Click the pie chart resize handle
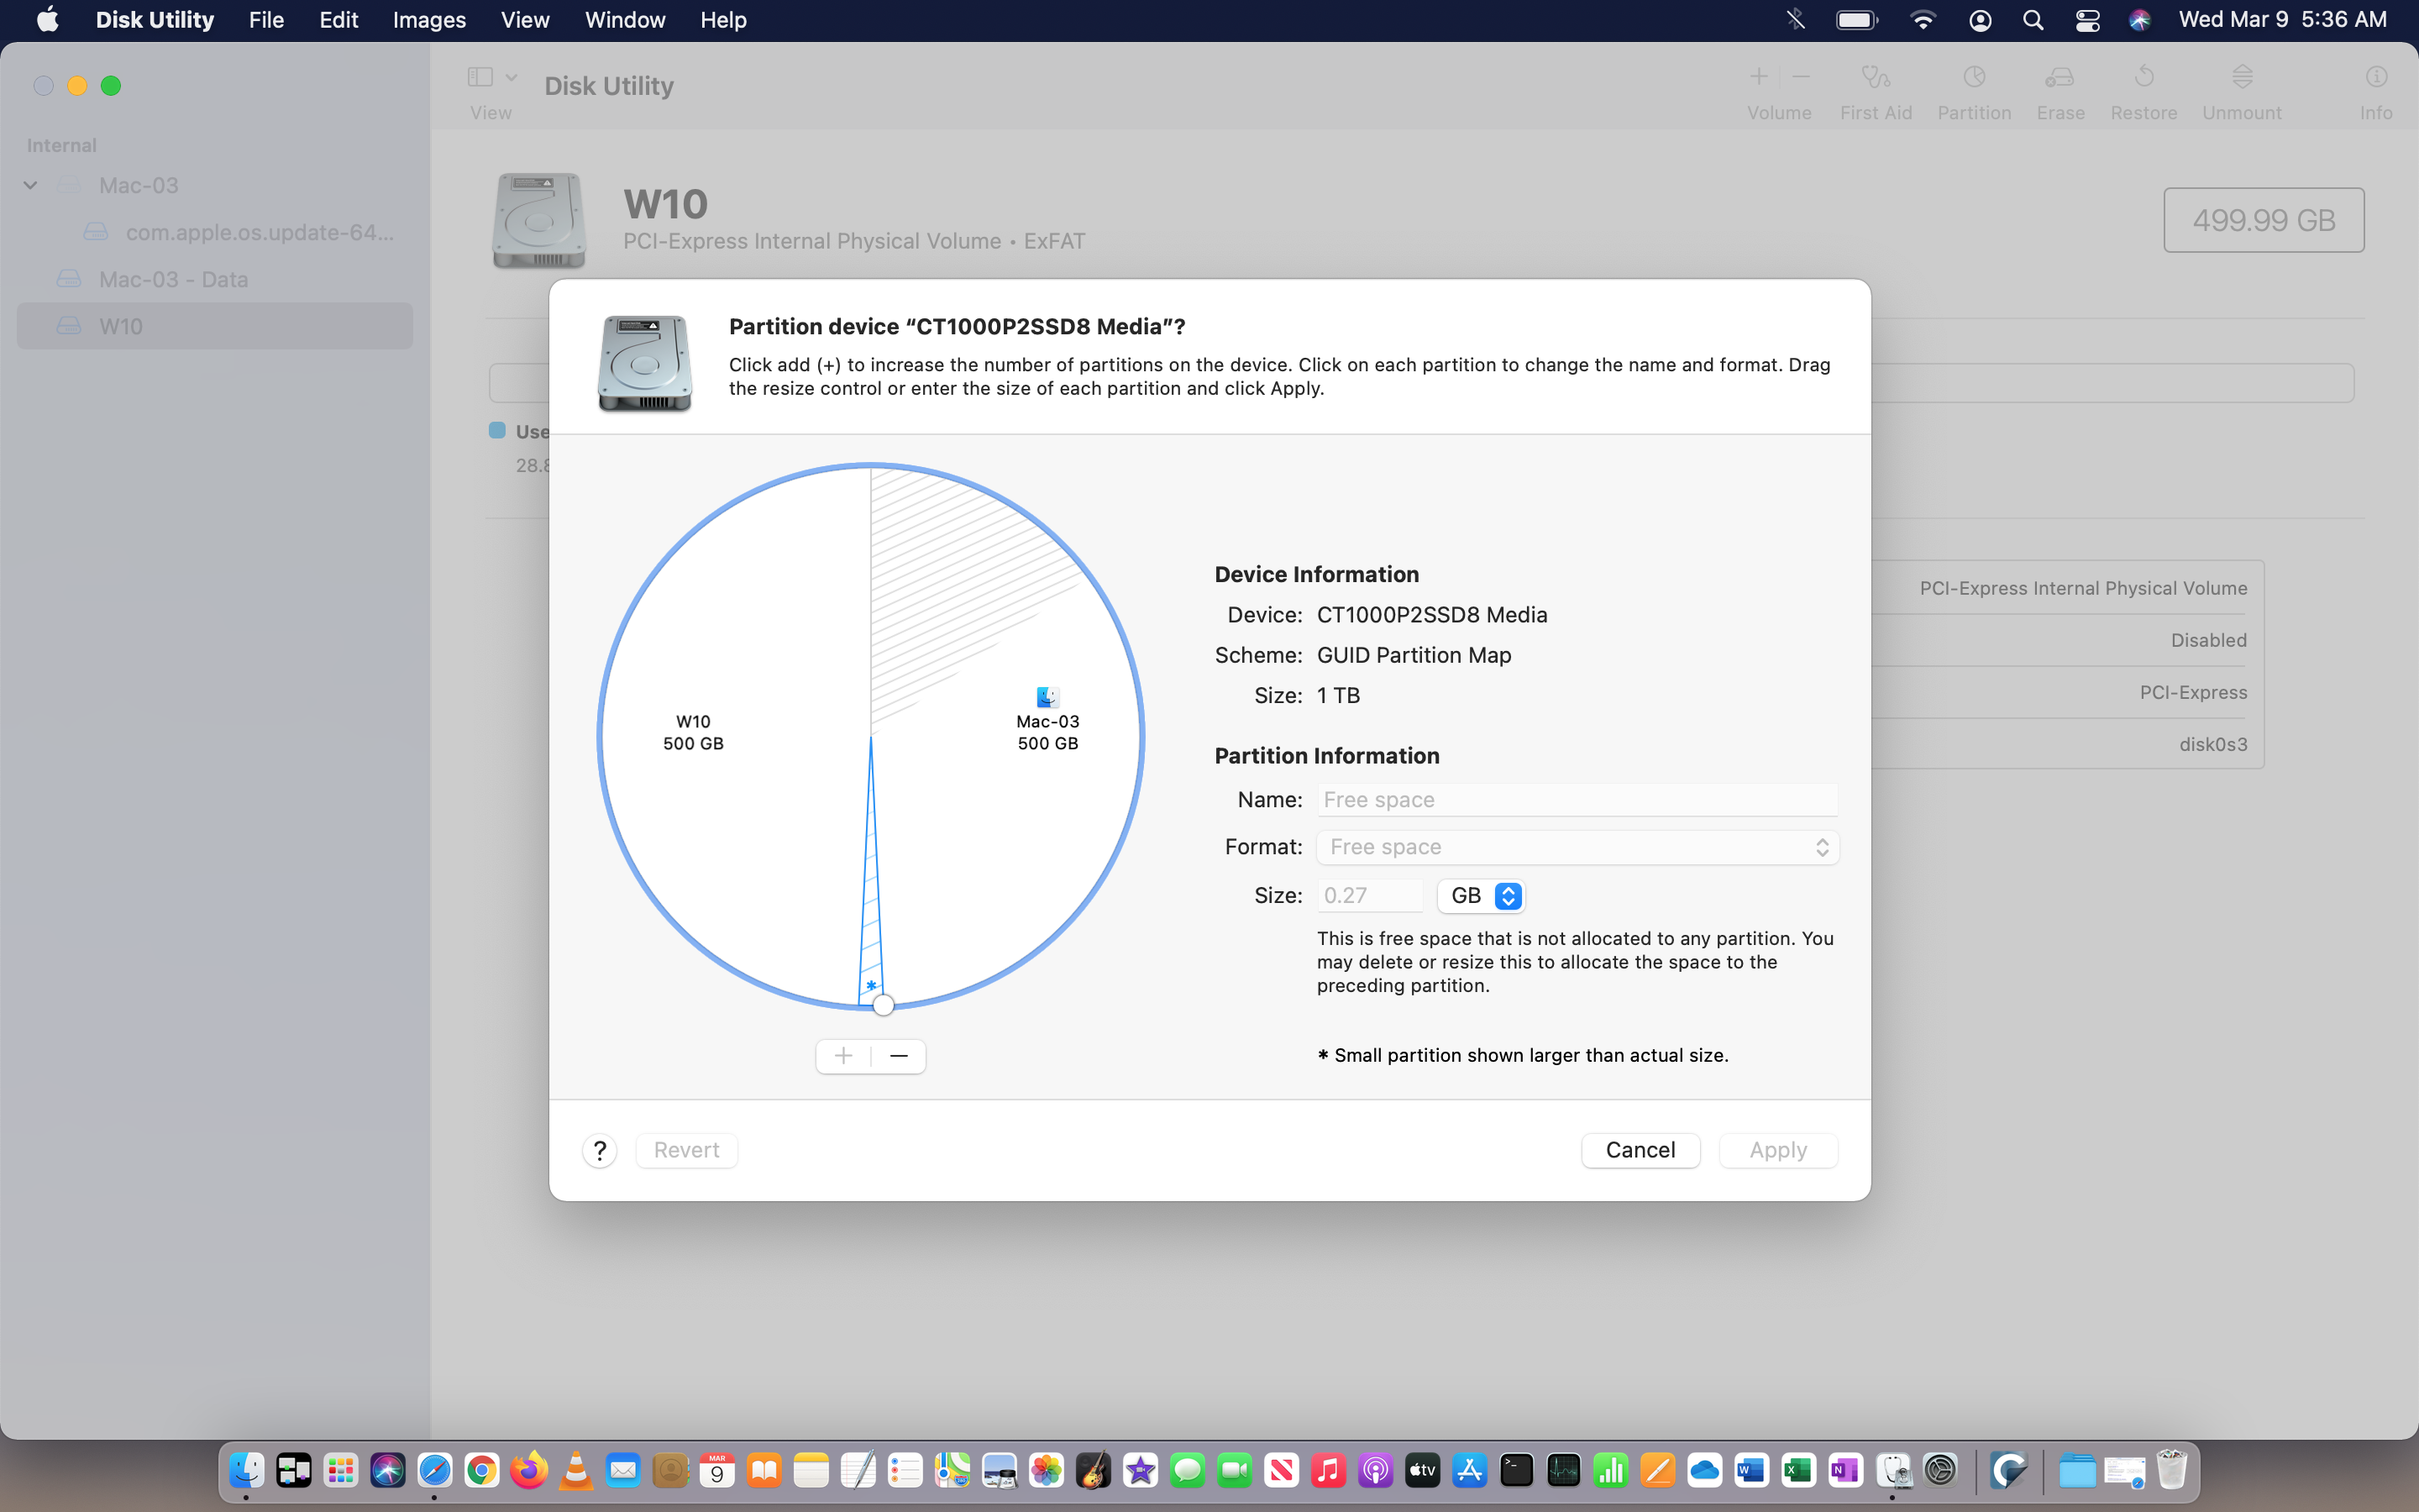 click(x=883, y=1005)
